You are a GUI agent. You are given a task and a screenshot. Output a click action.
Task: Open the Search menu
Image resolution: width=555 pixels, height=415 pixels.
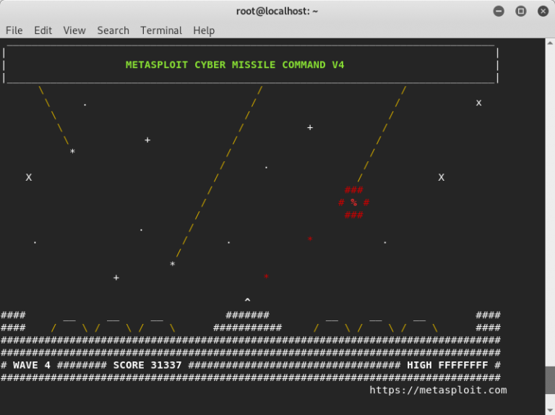(113, 30)
